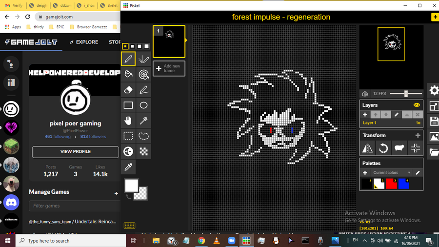Image resolution: width=439 pixels, height=247 pixels.
Task: Select the Pen tool in Piskel
Action: pyautogui.click(x=128, y=59)
